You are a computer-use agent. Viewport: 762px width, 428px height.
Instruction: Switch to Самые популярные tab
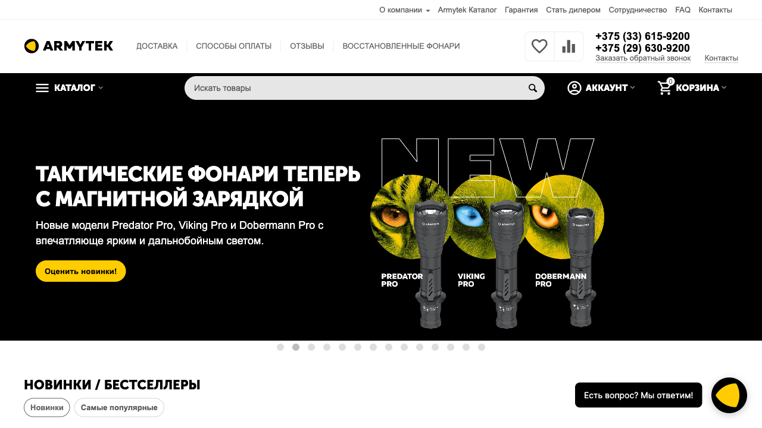(x=119, y=408)
